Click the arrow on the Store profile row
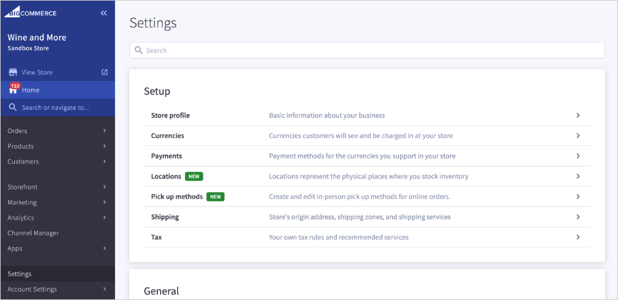The height and width of the screenshot is (300, 618). 577,116
